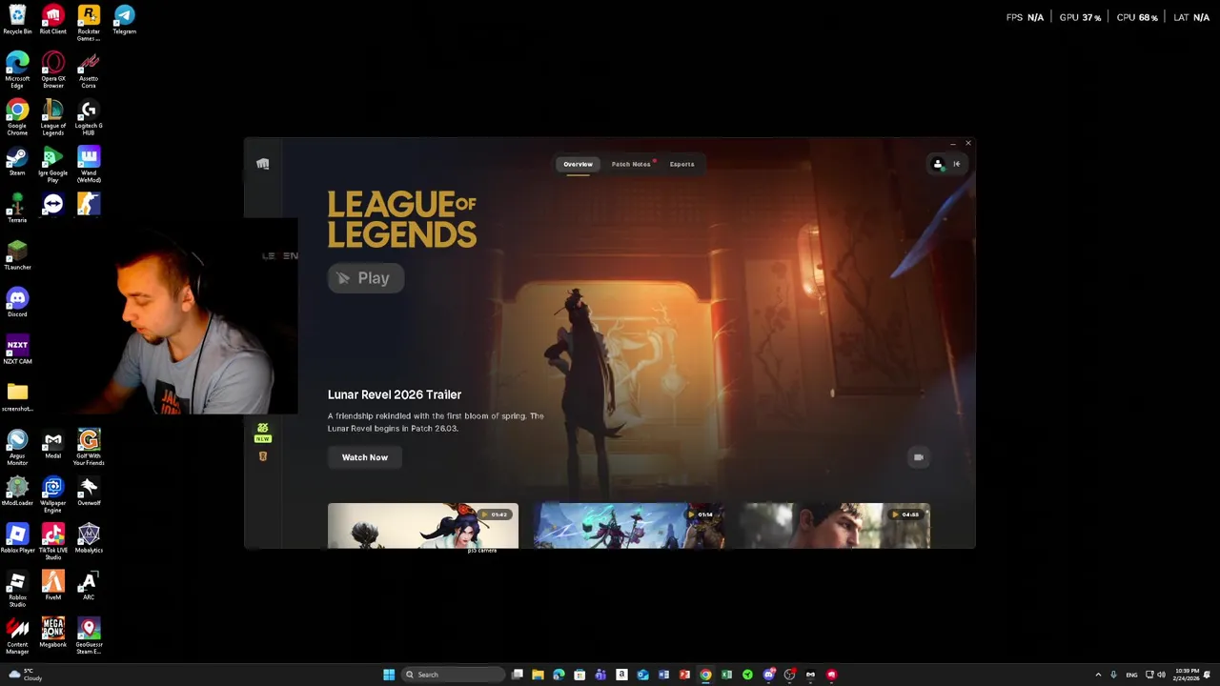
Task: Launch Wand (WeMod) shortcut
Action: point(89,164)
